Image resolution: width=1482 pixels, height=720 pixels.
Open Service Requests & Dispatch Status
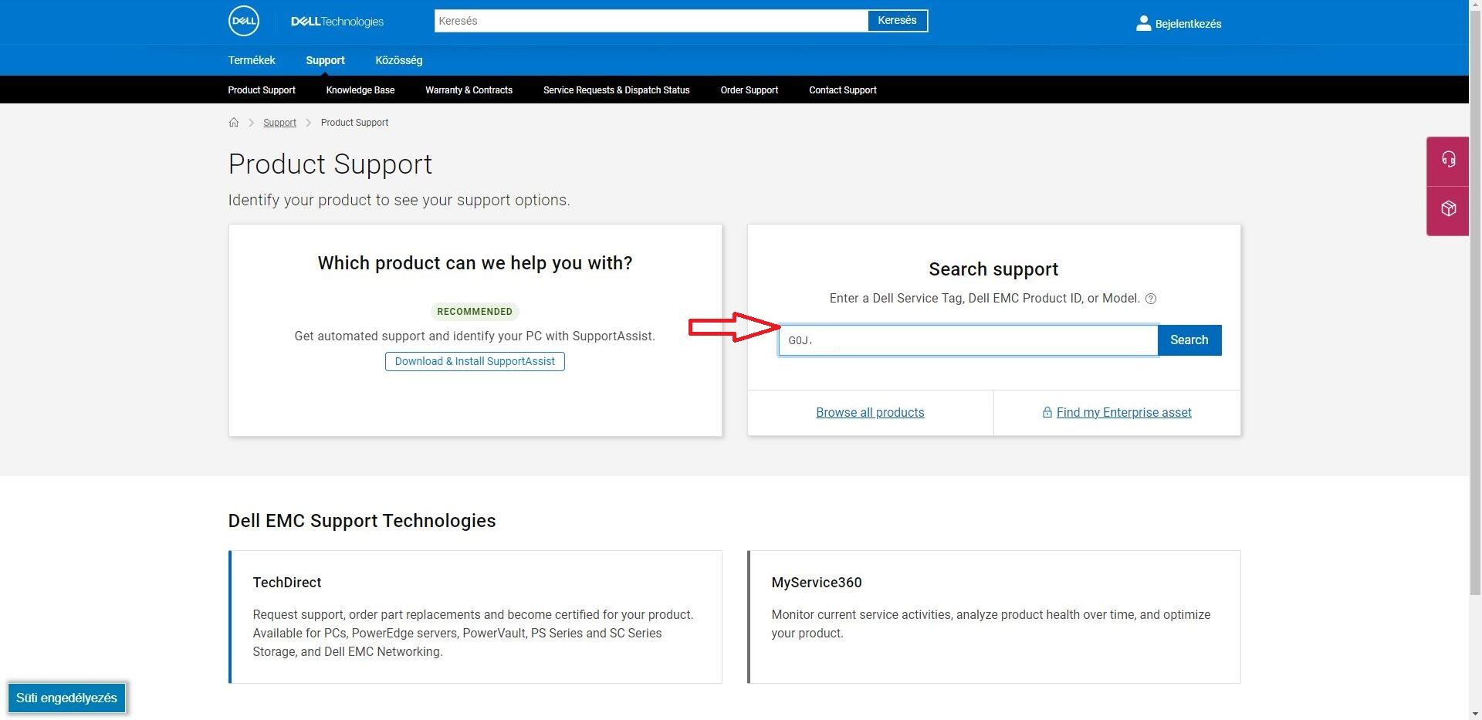(x=616, y=90)
